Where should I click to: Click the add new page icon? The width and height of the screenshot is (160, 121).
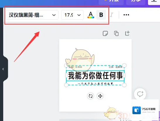pos(127,33)
